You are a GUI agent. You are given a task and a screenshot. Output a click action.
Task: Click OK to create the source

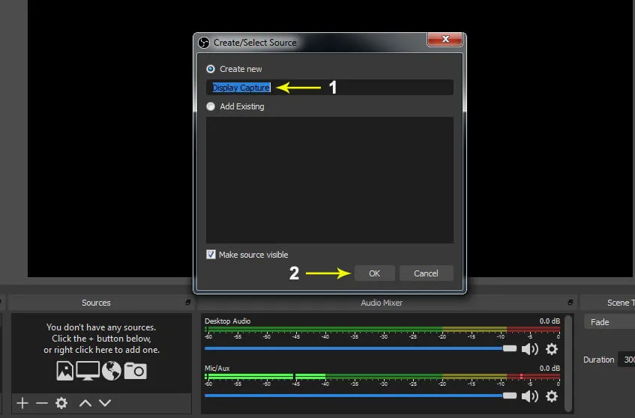374,273
